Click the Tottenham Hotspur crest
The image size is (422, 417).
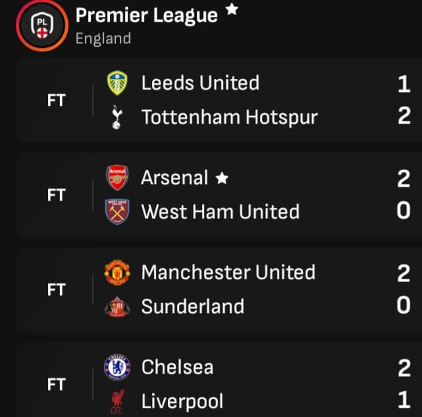coord(117,118)
